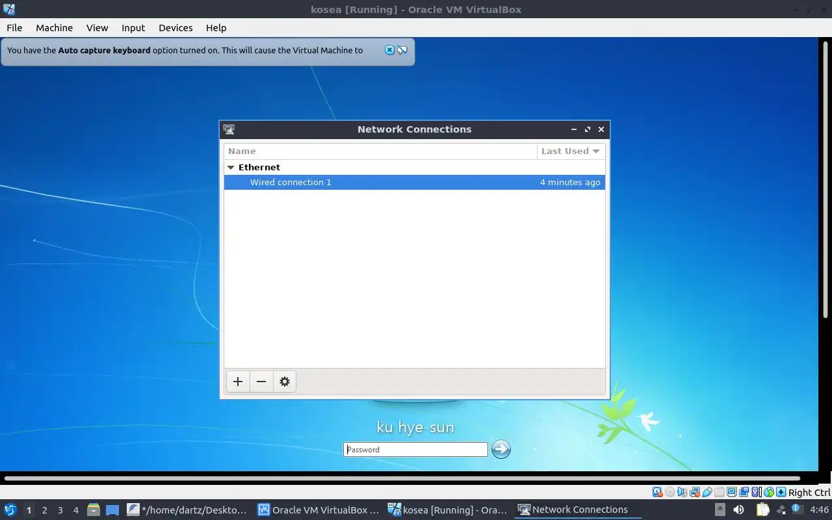Switch to workspace 1
832x520 pixels.
click(29, 510)
